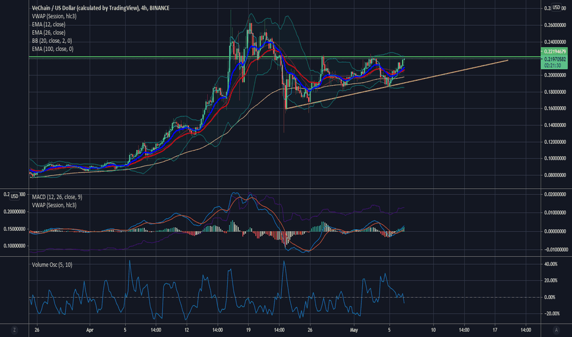Screen dimensions: 572x337
Task: Click the 0.14000000 price axis label
Action: (555, 125)
